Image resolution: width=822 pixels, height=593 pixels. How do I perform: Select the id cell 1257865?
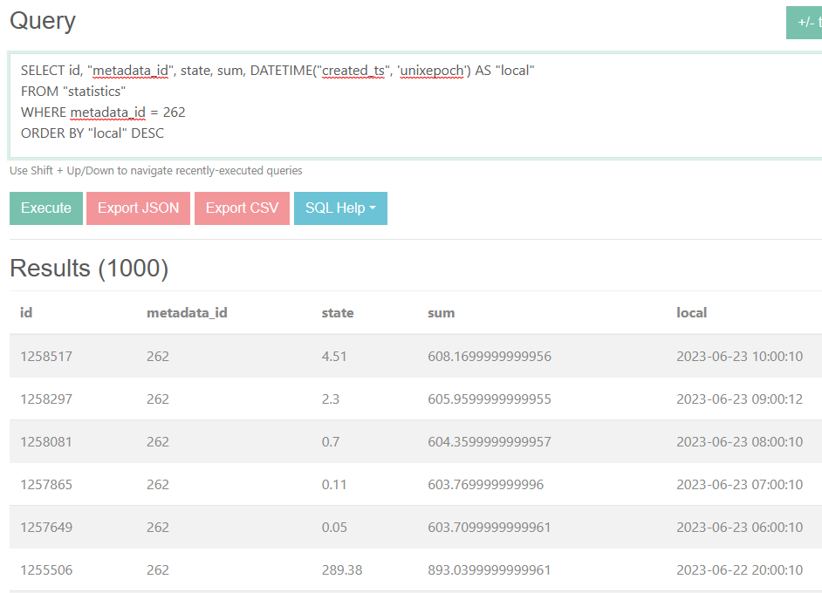click(46, 485)
